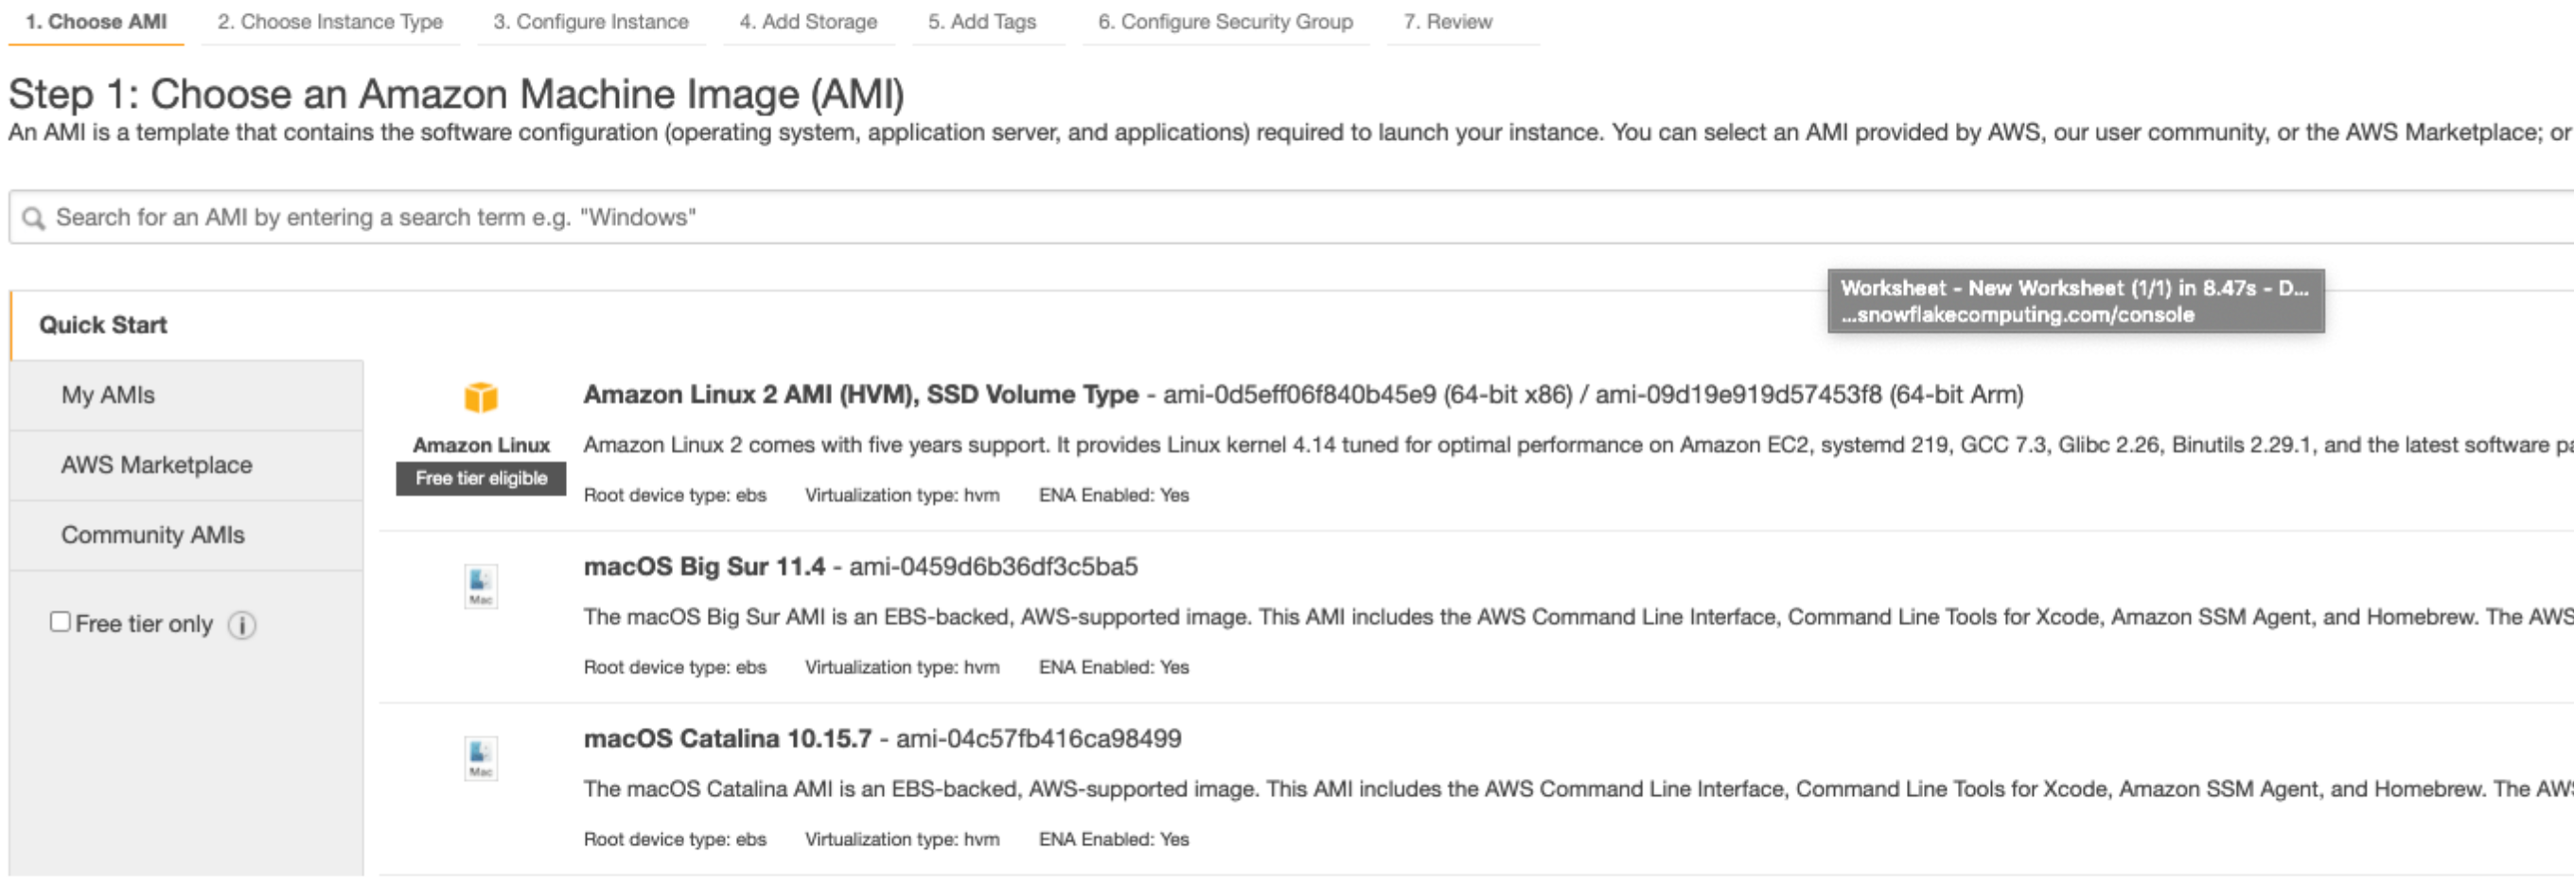
Task: Click the Amazon Linux orange box icon
Action: click(481, 397)
